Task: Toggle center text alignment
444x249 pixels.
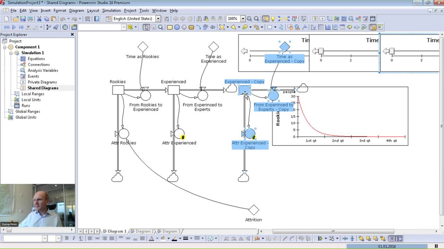Action: [x=97, y=238]
